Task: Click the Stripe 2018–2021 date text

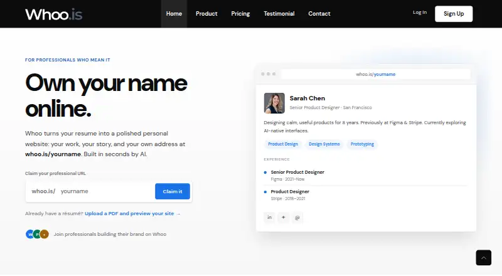Action: (288, 198)
